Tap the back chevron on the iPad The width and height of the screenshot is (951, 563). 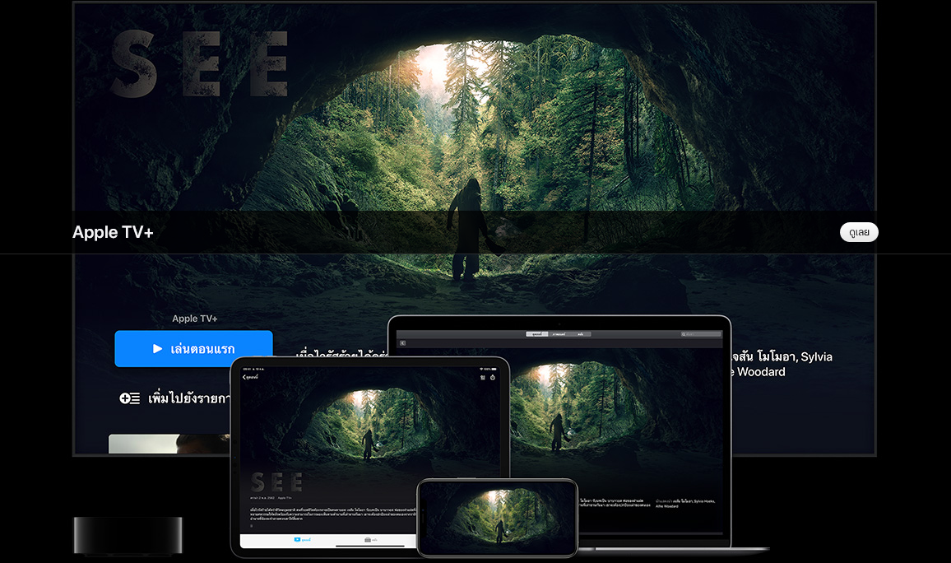pyautogui.click(x=244, y=377)
